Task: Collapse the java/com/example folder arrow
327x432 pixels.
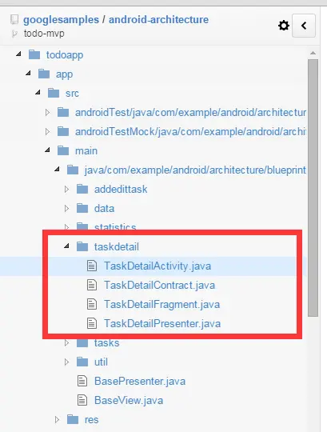Action: [58, 170]
